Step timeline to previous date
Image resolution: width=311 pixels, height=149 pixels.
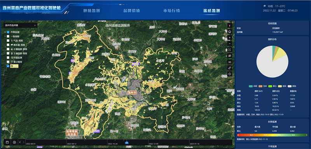click(20, 142)
